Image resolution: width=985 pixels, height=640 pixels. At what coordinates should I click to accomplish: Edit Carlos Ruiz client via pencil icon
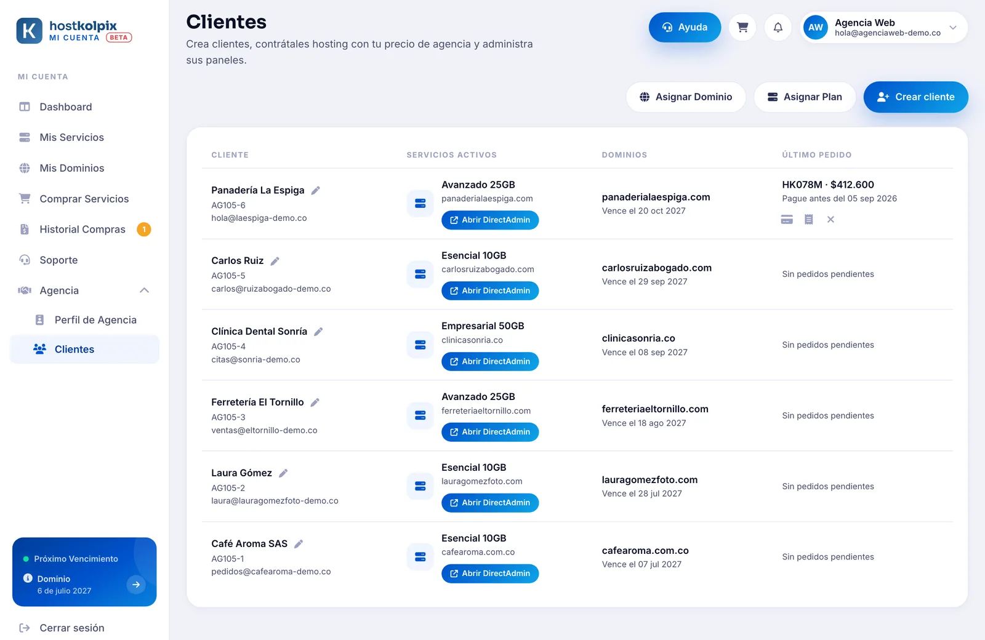(x=275, y=261)
